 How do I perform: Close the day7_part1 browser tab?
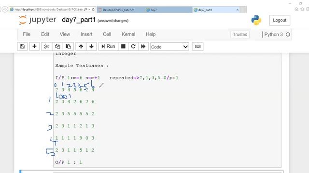click(238, 10)
